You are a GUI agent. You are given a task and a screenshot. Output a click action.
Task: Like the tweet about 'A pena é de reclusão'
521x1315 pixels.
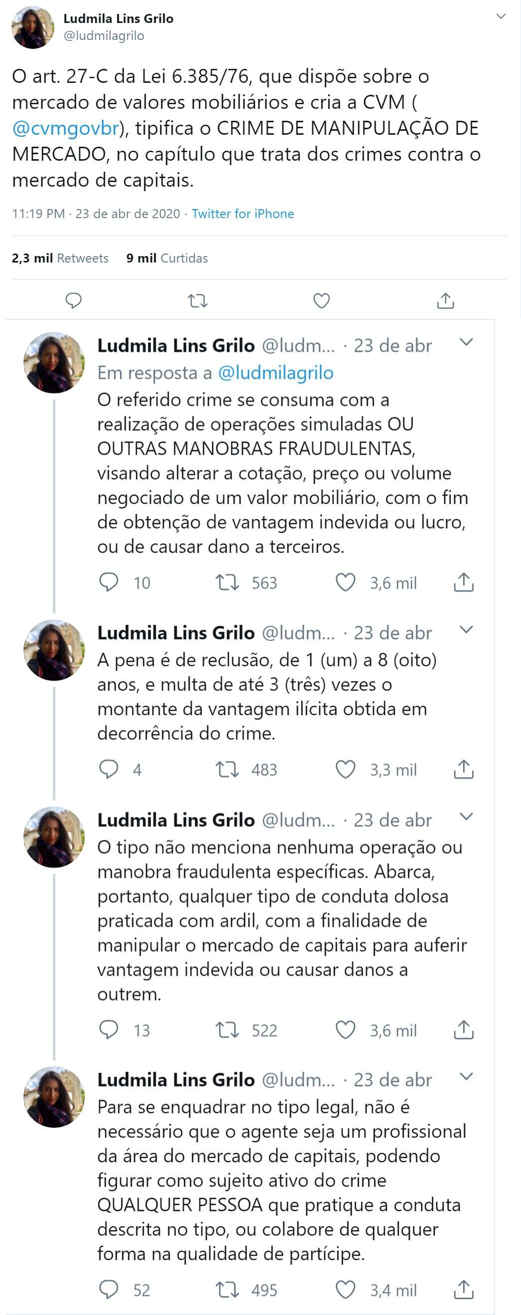pyautogui.click(x=345, y=770)
